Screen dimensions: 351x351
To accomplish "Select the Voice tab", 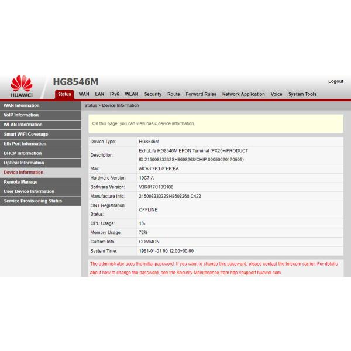I will [277, 94].
